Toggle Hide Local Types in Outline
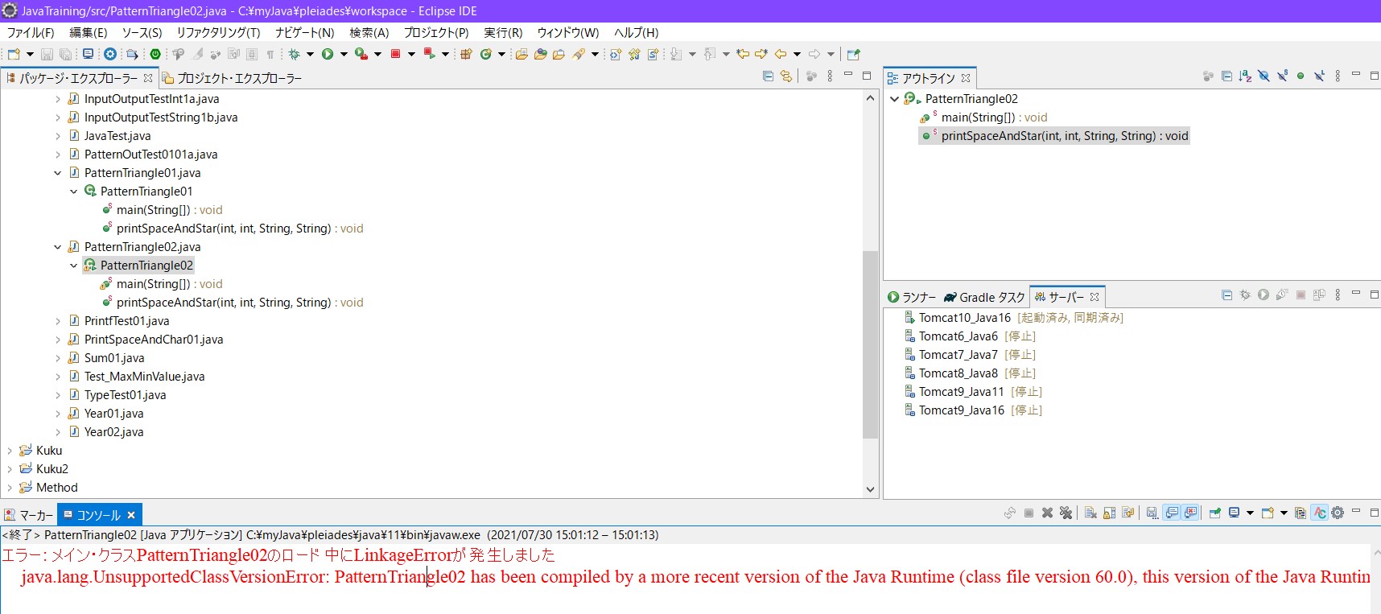The width and height of the screenshot is (1381, 614). click(1319, 76)
